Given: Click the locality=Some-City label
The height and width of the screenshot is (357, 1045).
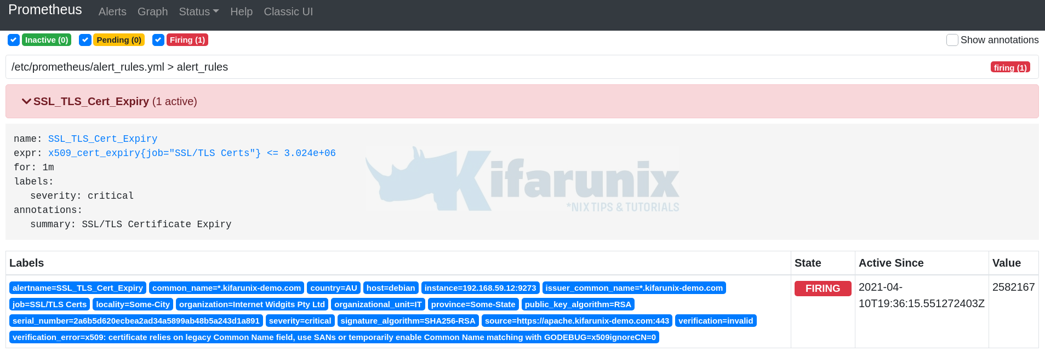Looking at the screenshot, I should (133, 304).
